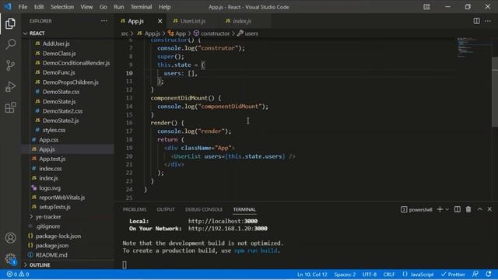Click the VS Code logo icon
Screen dimensions: 498x280
[8, 7]
